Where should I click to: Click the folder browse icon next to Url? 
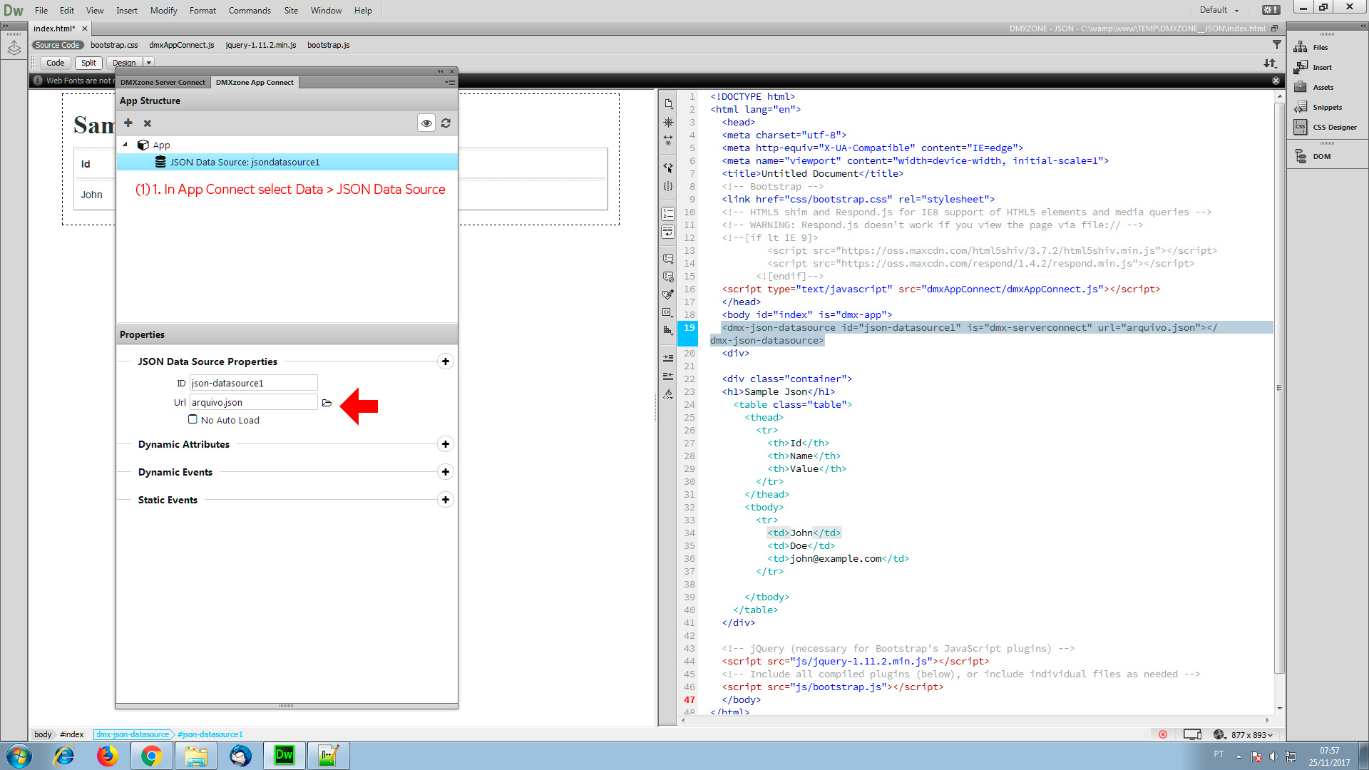pyautogui.click(x=327, y=403)
